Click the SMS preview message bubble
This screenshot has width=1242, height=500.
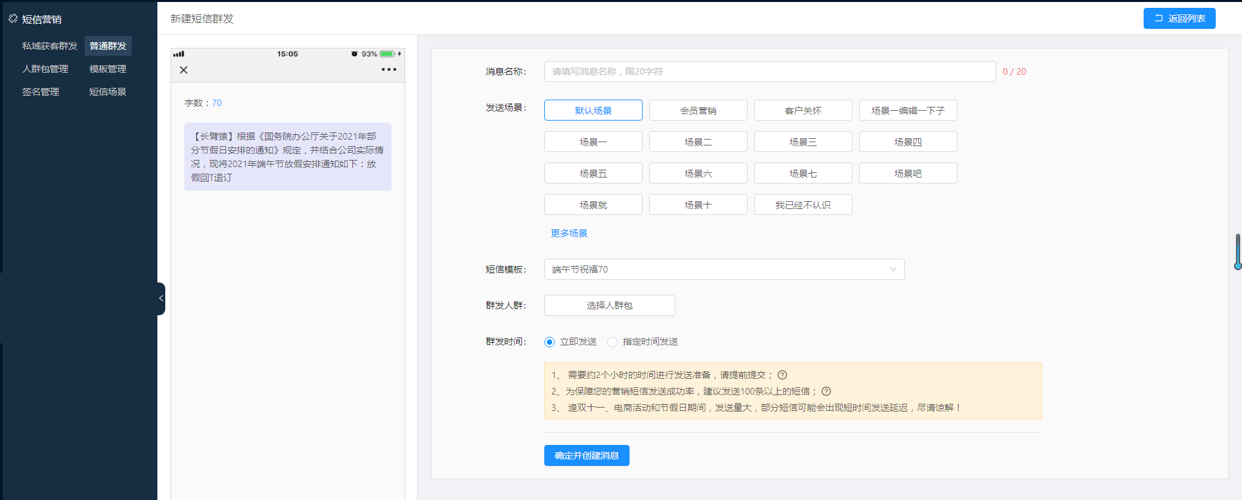pos(288,157)
